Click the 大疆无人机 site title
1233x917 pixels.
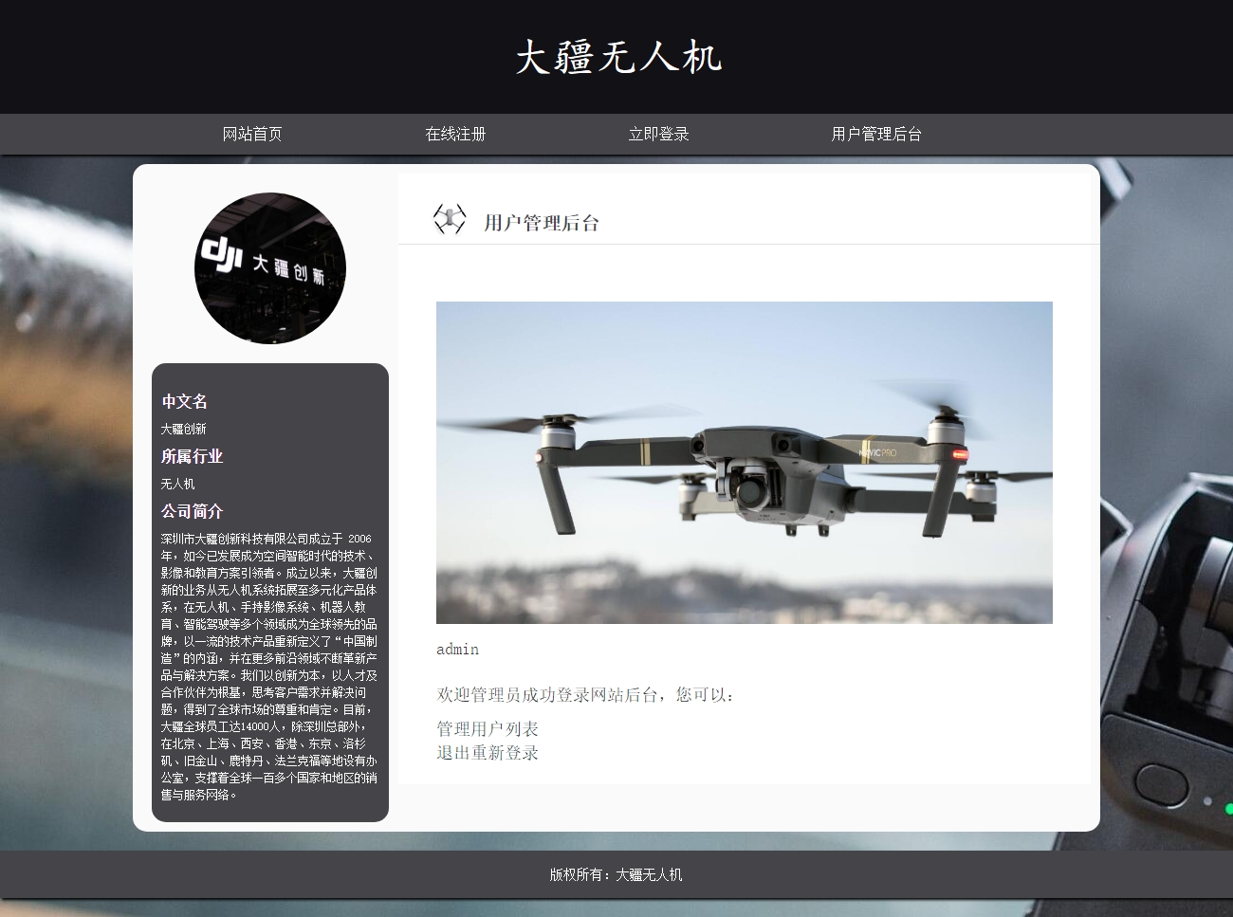(618, 57)
